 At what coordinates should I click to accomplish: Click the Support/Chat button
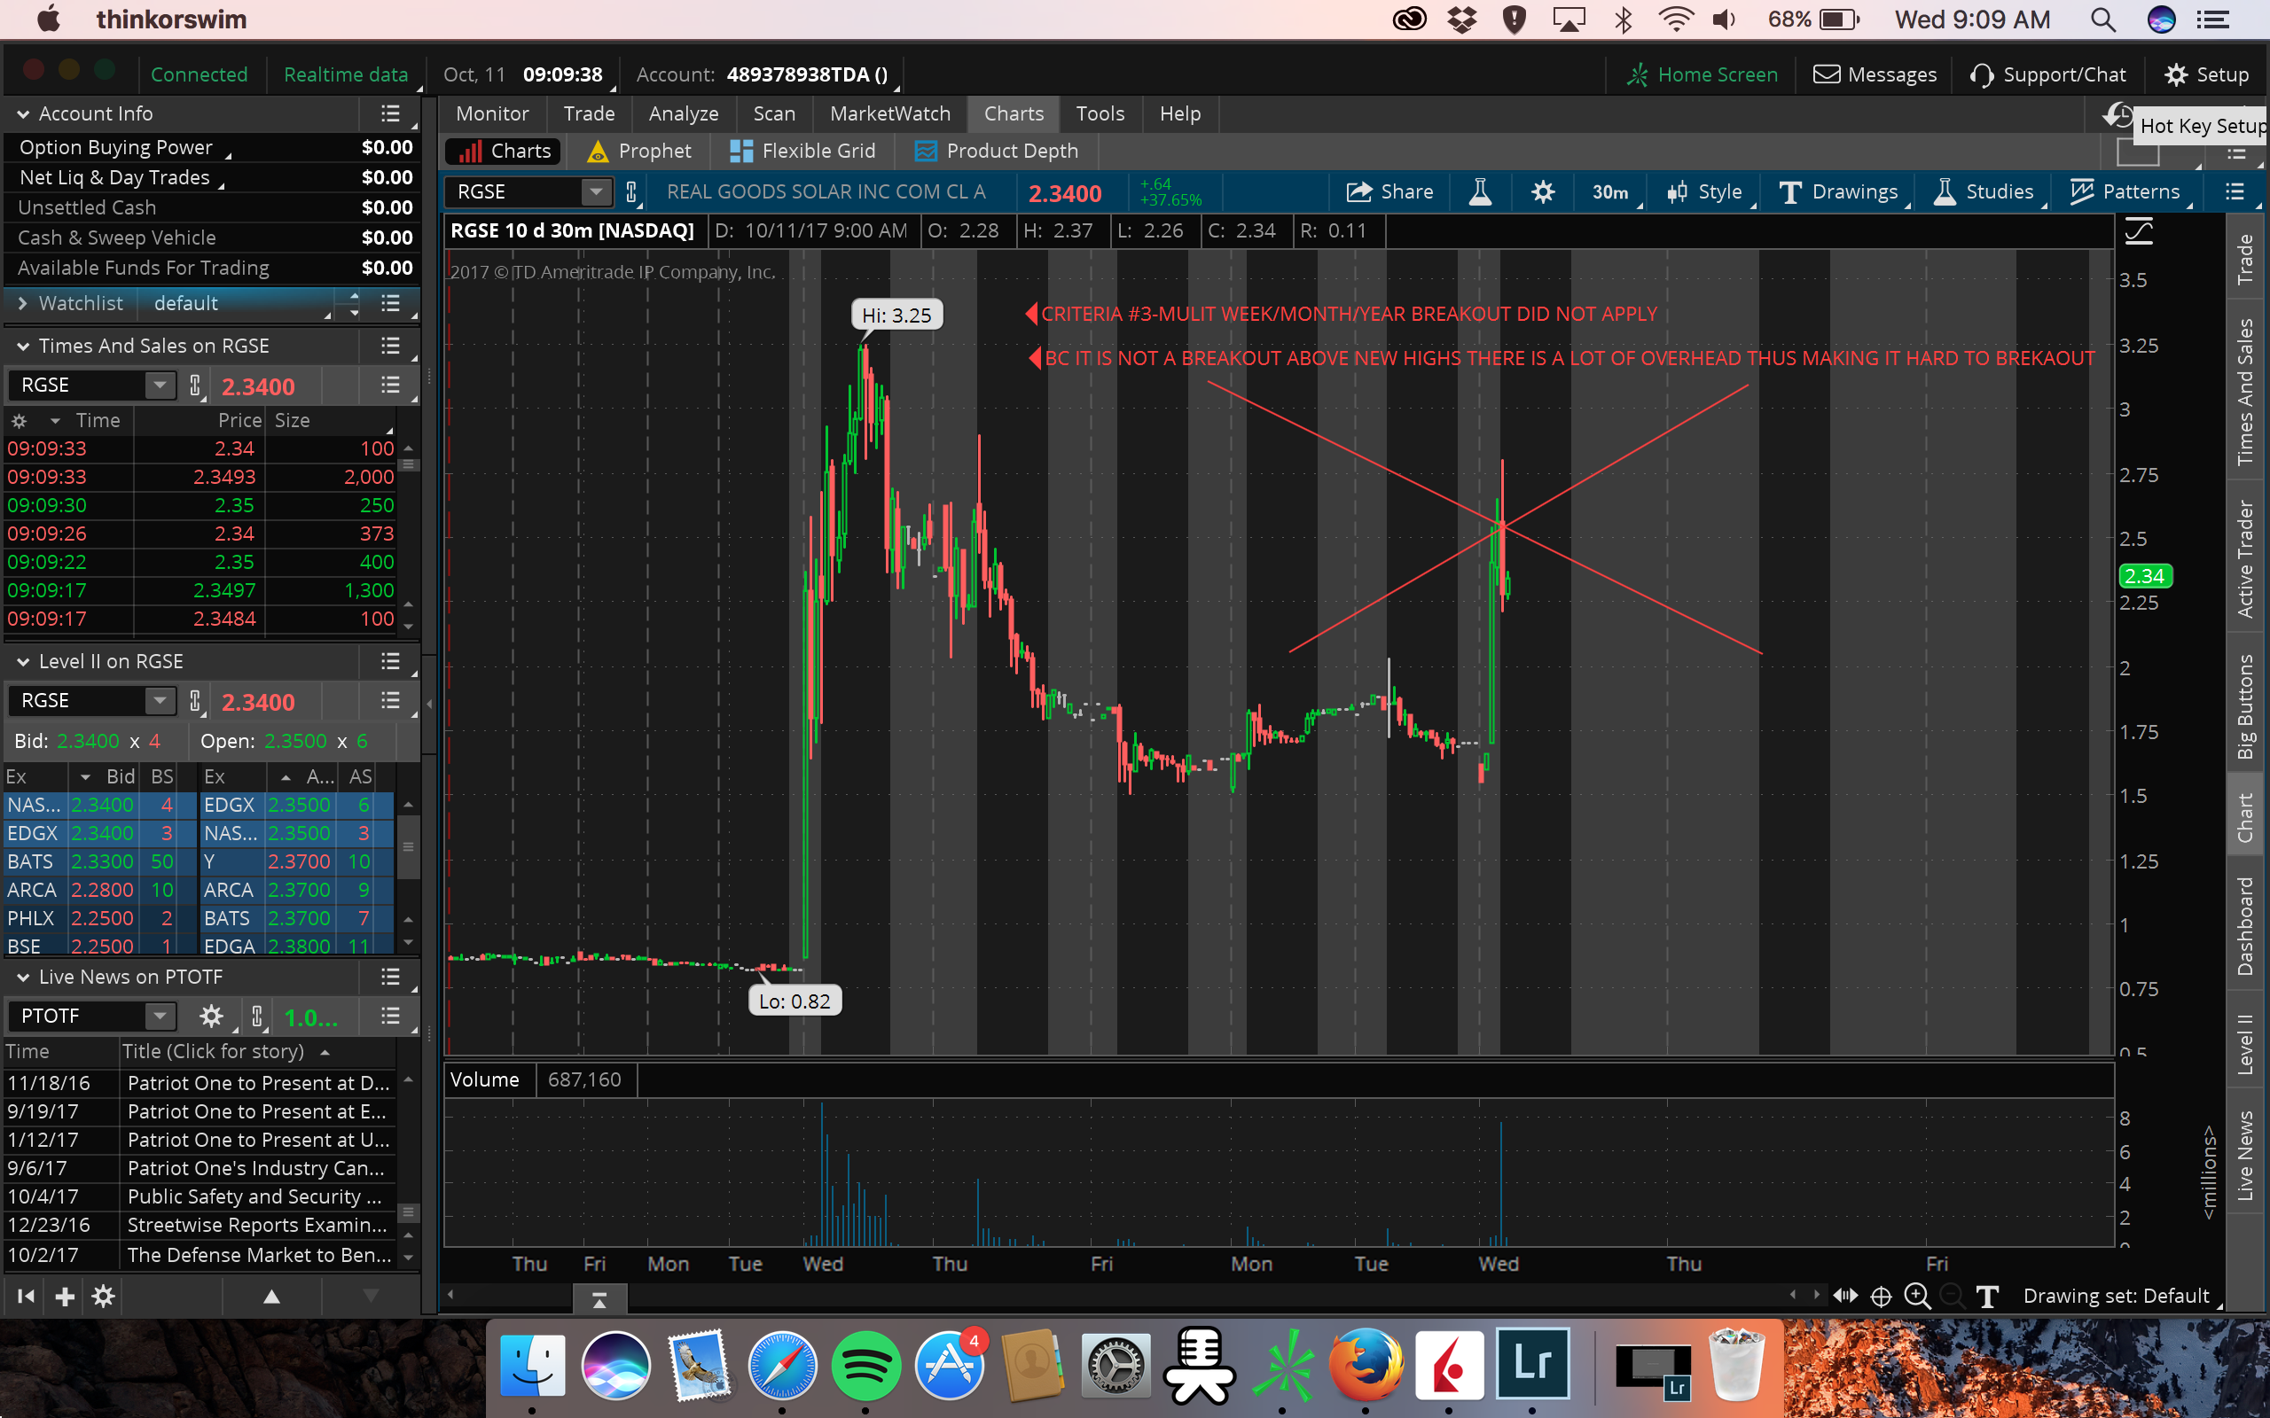click(2047, 74)
